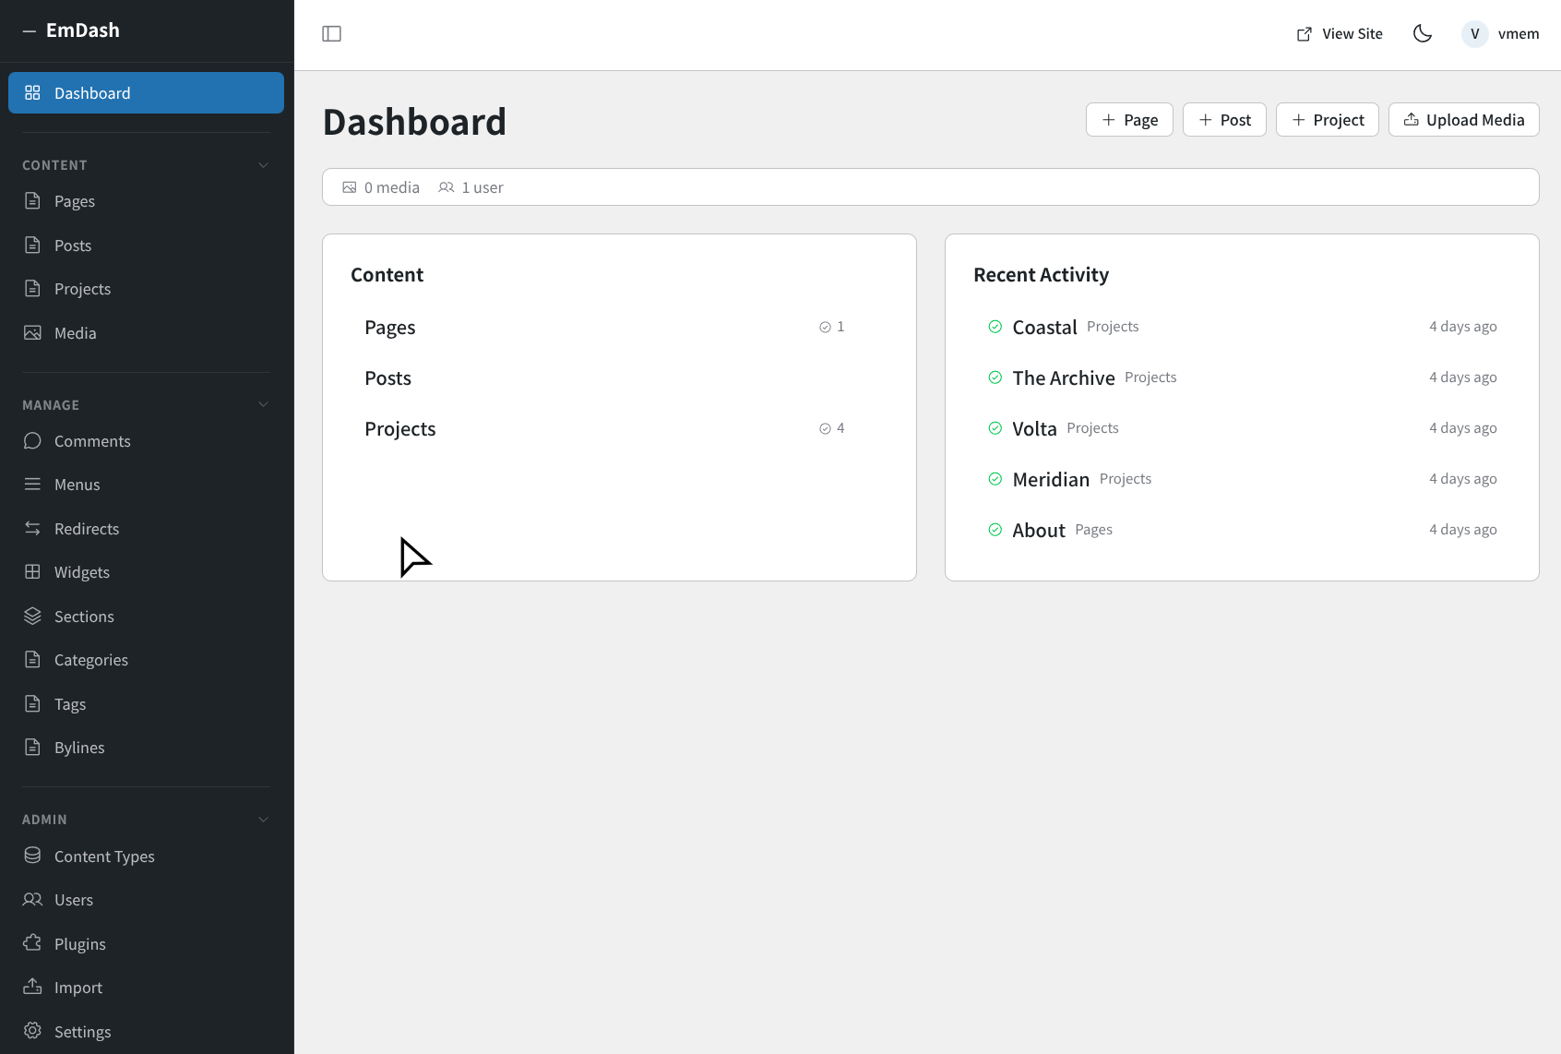
Task: Click the Widgets grid icon
Action: coord(32,571)
